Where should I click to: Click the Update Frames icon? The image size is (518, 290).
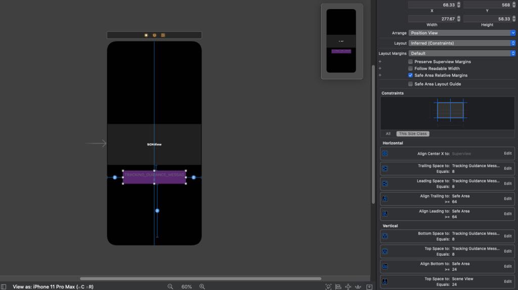pos(328,286)
